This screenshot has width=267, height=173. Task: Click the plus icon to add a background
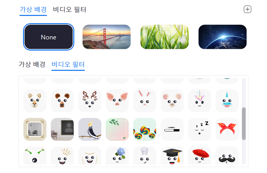[x=247, y=9]
